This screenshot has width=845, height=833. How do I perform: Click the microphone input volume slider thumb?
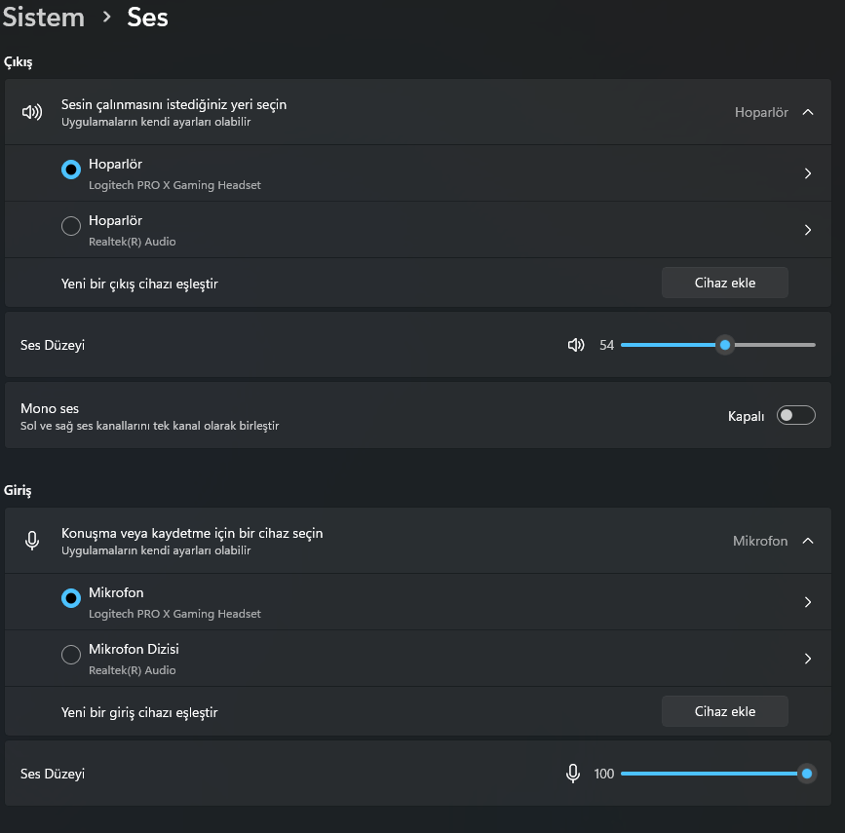point(807,774)
